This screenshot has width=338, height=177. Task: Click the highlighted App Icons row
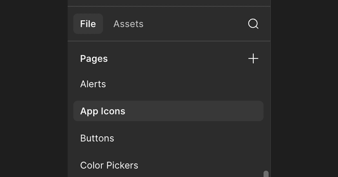tap(168, 111)
